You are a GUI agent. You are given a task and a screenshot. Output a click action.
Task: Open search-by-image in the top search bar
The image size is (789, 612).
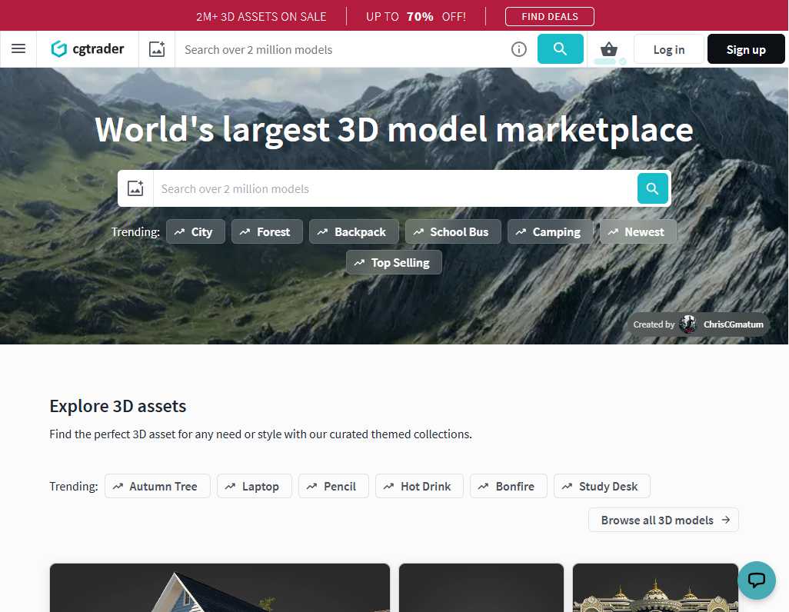pos(157,48)
